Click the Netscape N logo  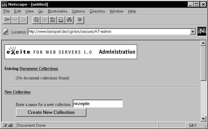tap(202, 31)
